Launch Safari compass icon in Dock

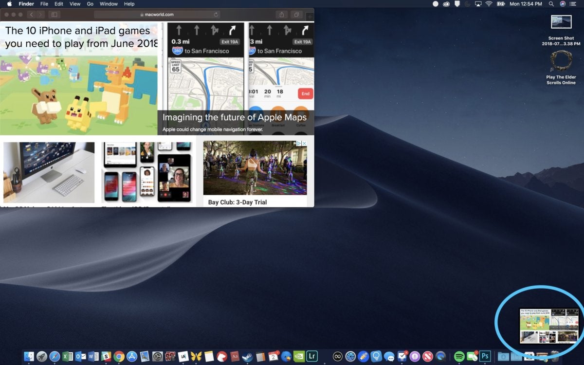(x=55, y=357)
